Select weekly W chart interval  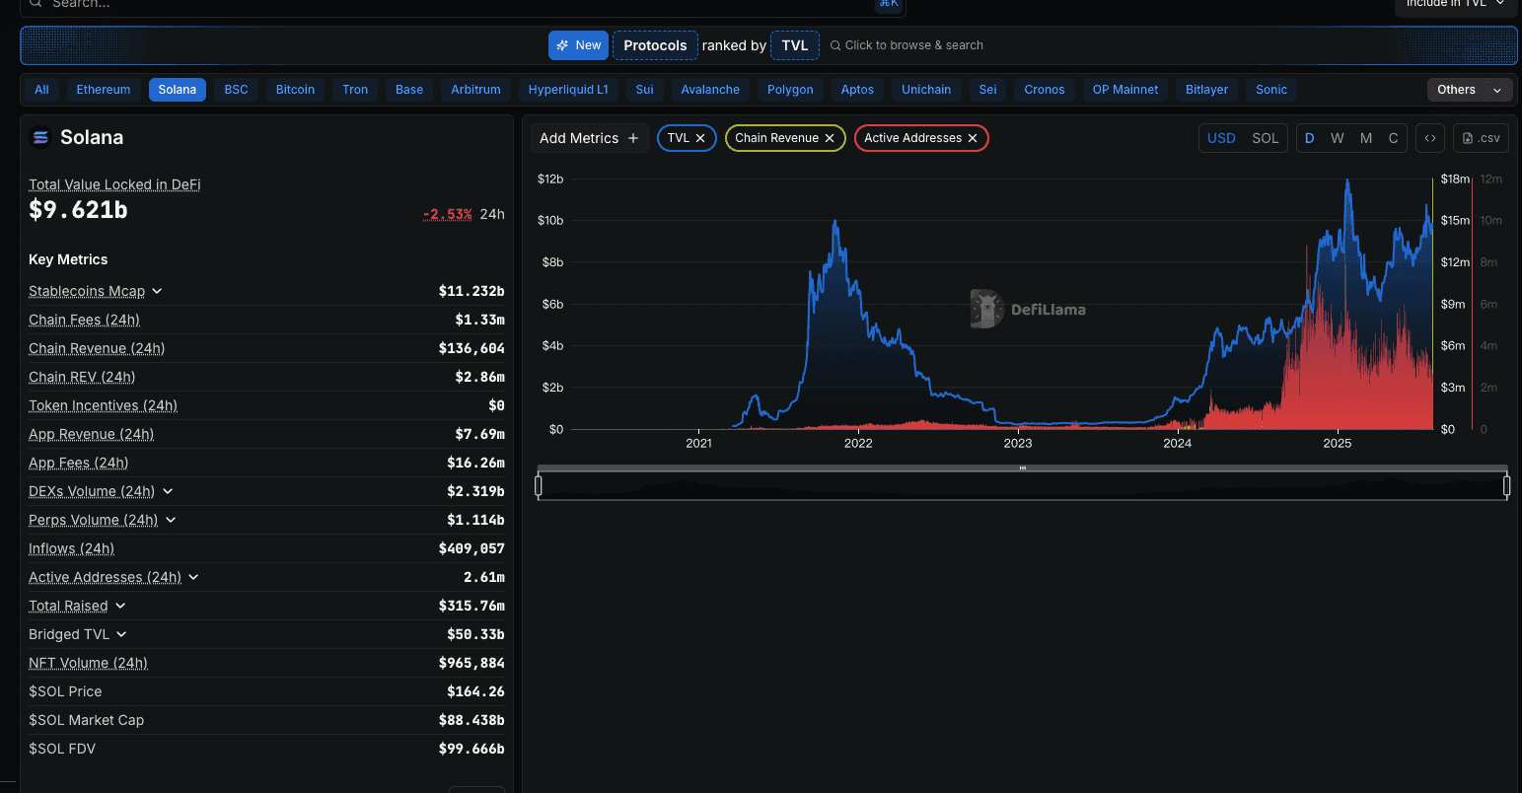1337,138
